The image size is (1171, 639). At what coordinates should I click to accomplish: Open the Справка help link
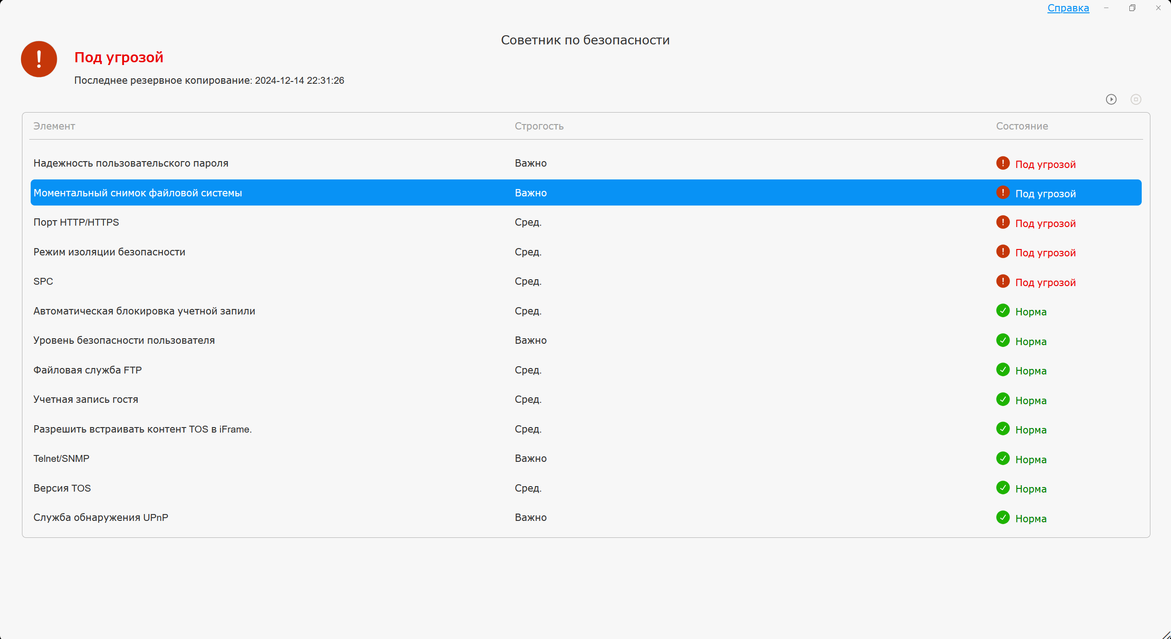[1068, 8]
